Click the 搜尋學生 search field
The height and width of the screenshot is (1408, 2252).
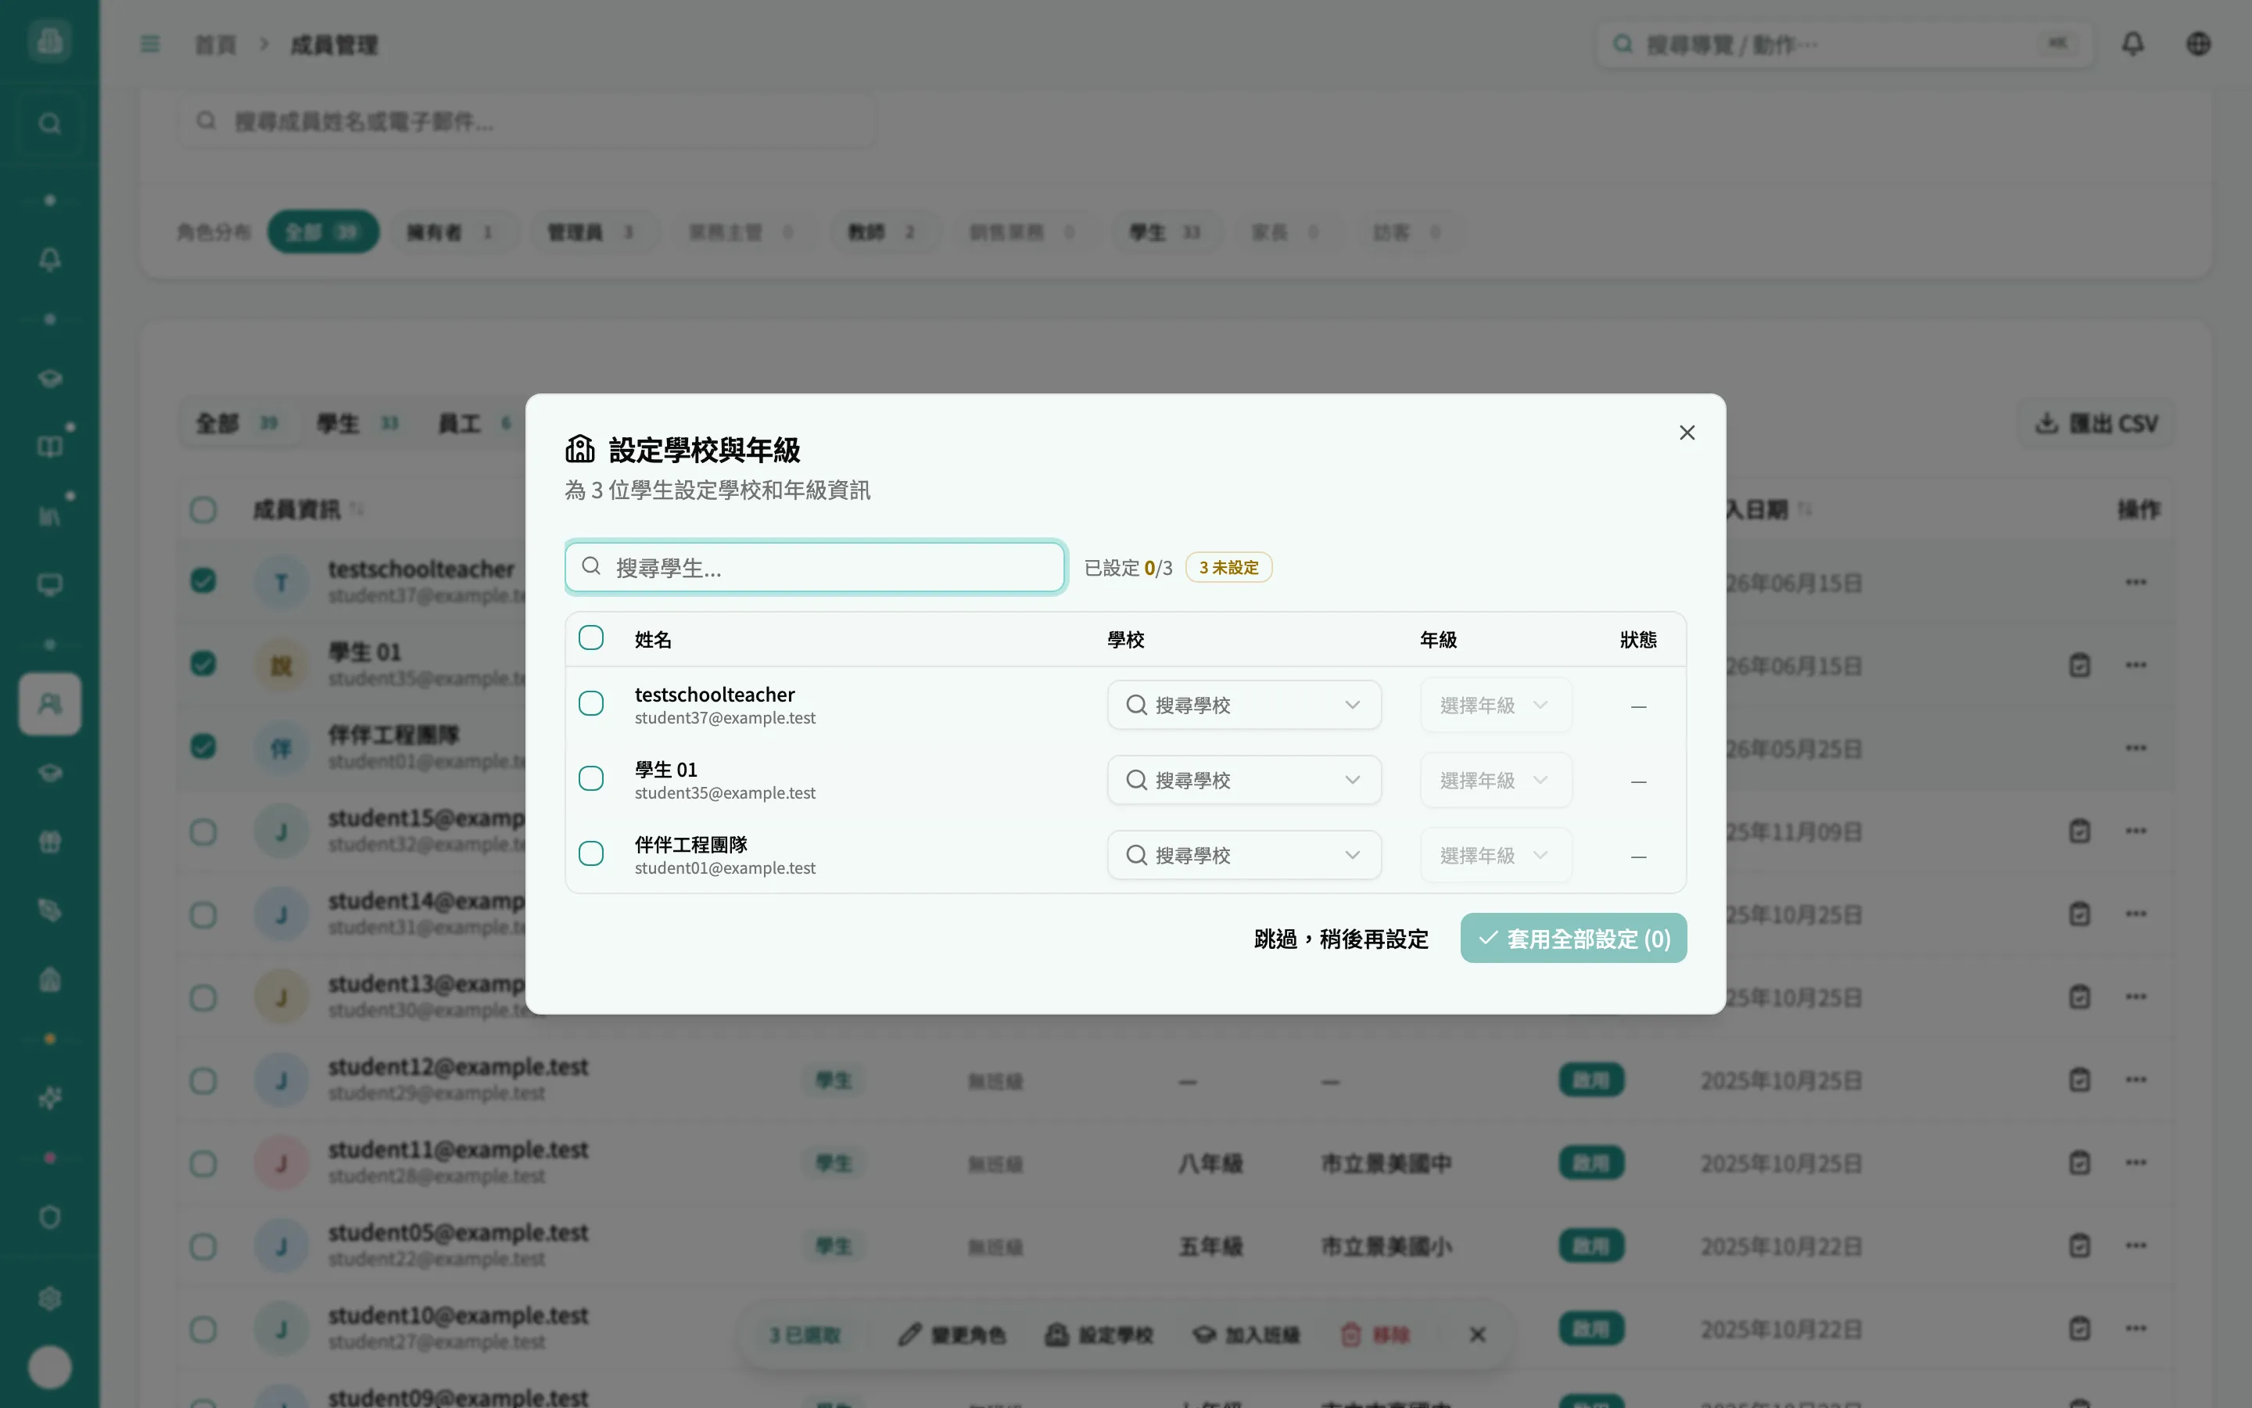click(x=814, y=567)
